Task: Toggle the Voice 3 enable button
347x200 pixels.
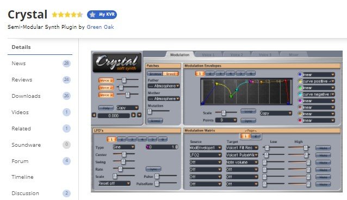Action: (106, 95)
